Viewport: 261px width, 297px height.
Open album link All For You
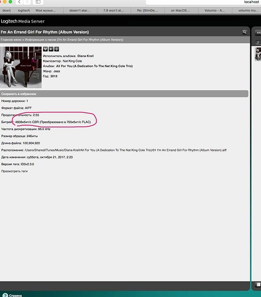point(95,66)
